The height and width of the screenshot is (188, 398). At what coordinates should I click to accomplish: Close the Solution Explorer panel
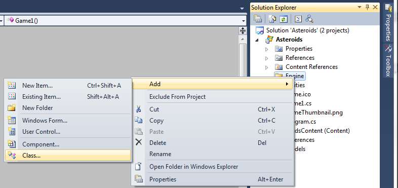(x=375, y=8)
